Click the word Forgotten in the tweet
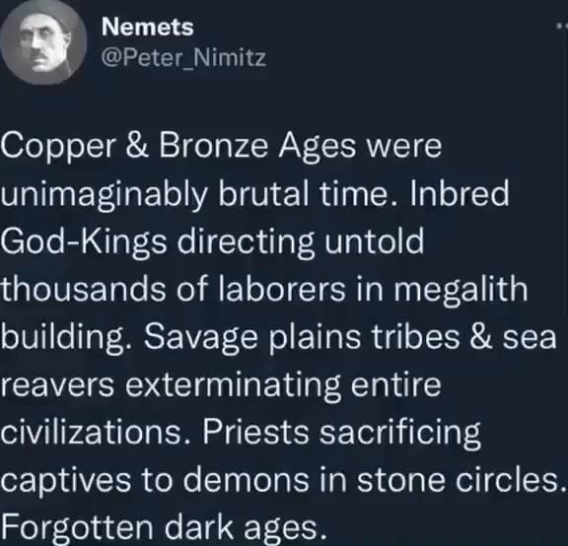 [x=78, y=527]
